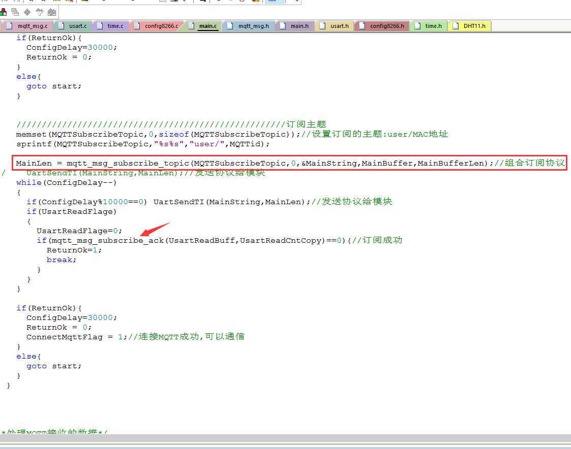Screen dimensions: 571x449
Task: Click the ConnectMqttFlag = 1; line
Action: (x=76, y=337)
